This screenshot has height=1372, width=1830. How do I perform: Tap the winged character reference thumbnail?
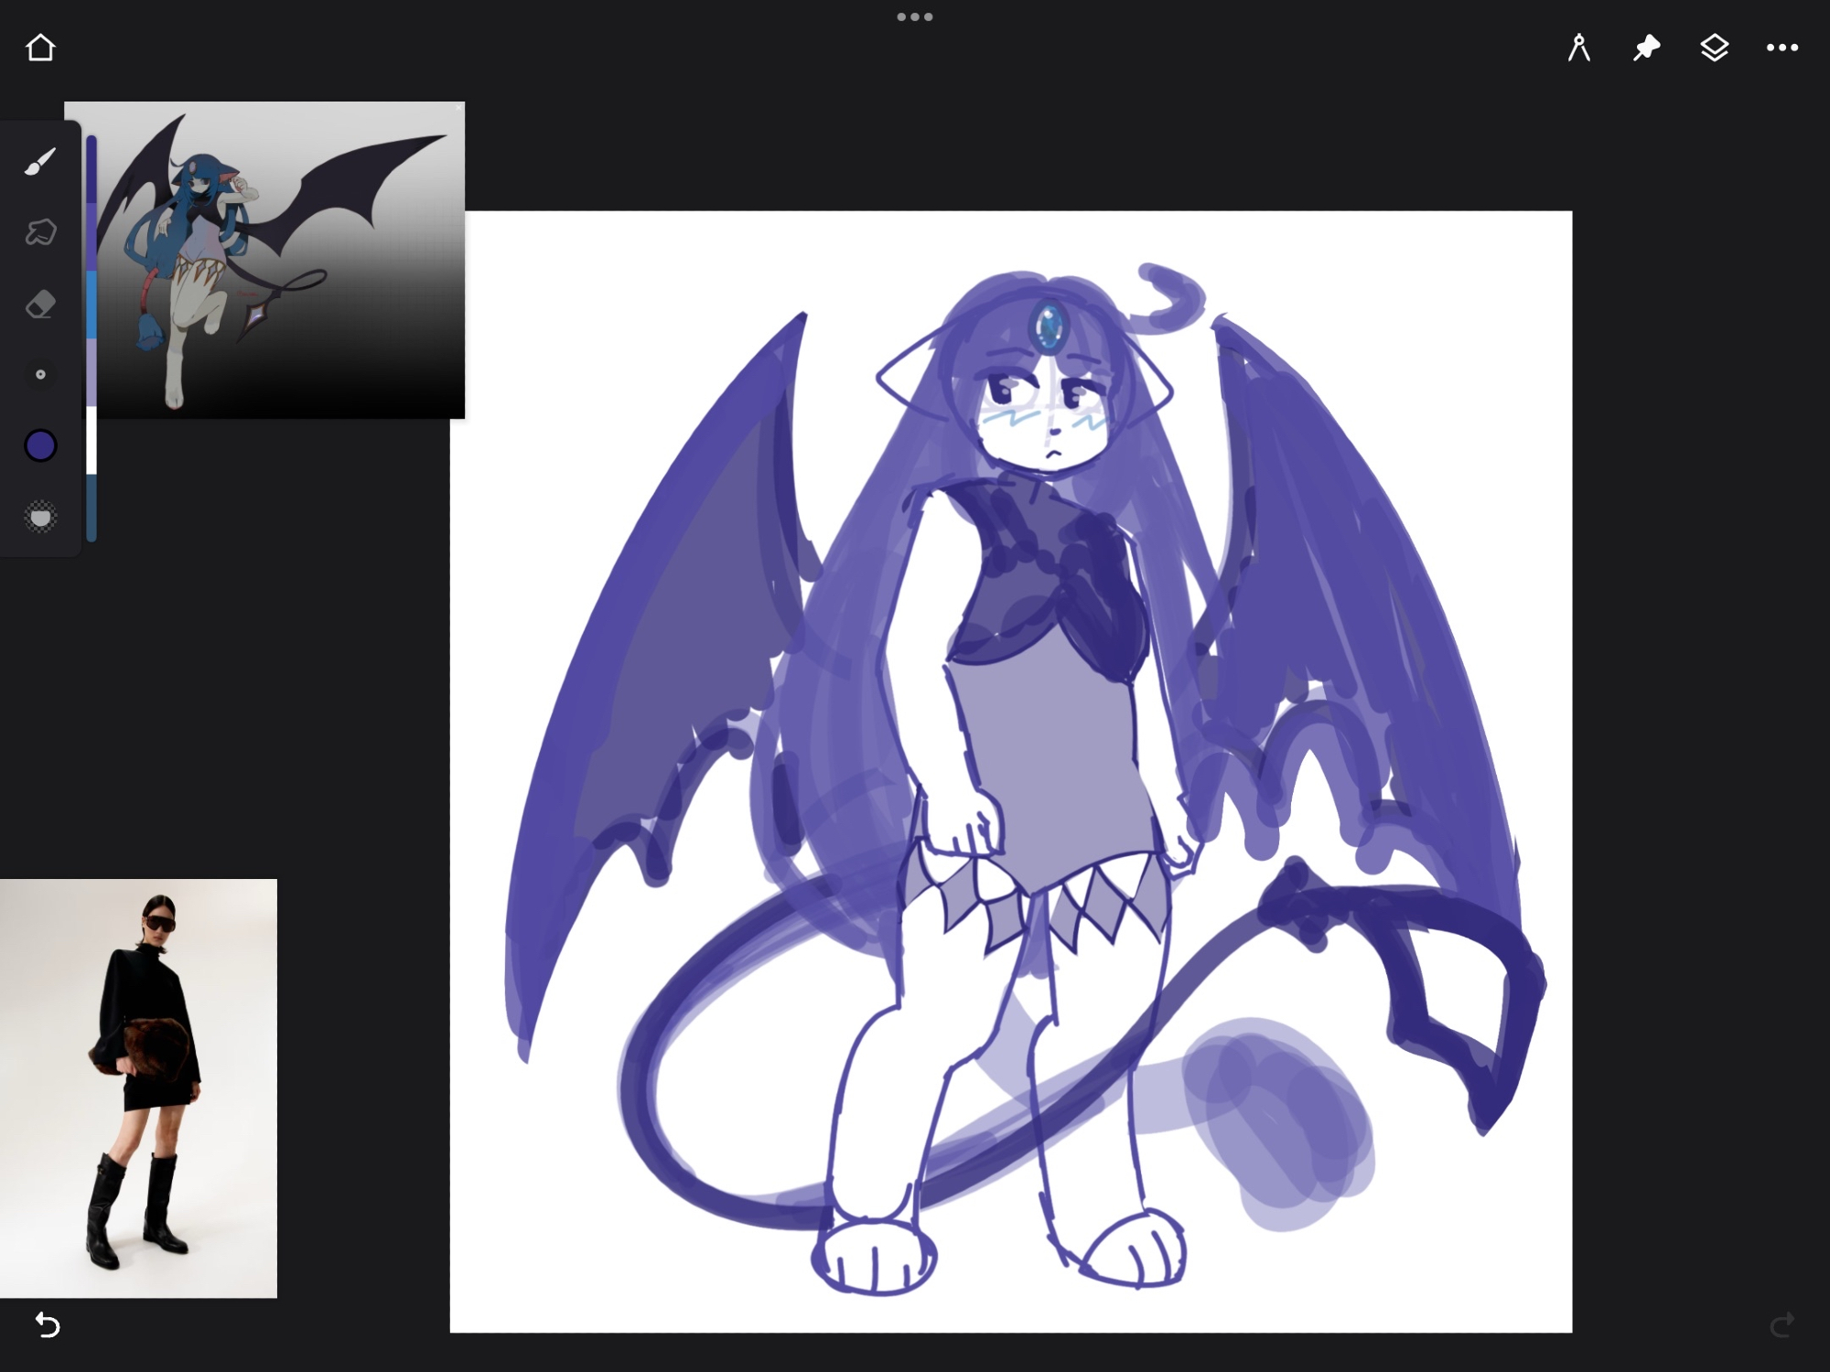coord(274,261)
